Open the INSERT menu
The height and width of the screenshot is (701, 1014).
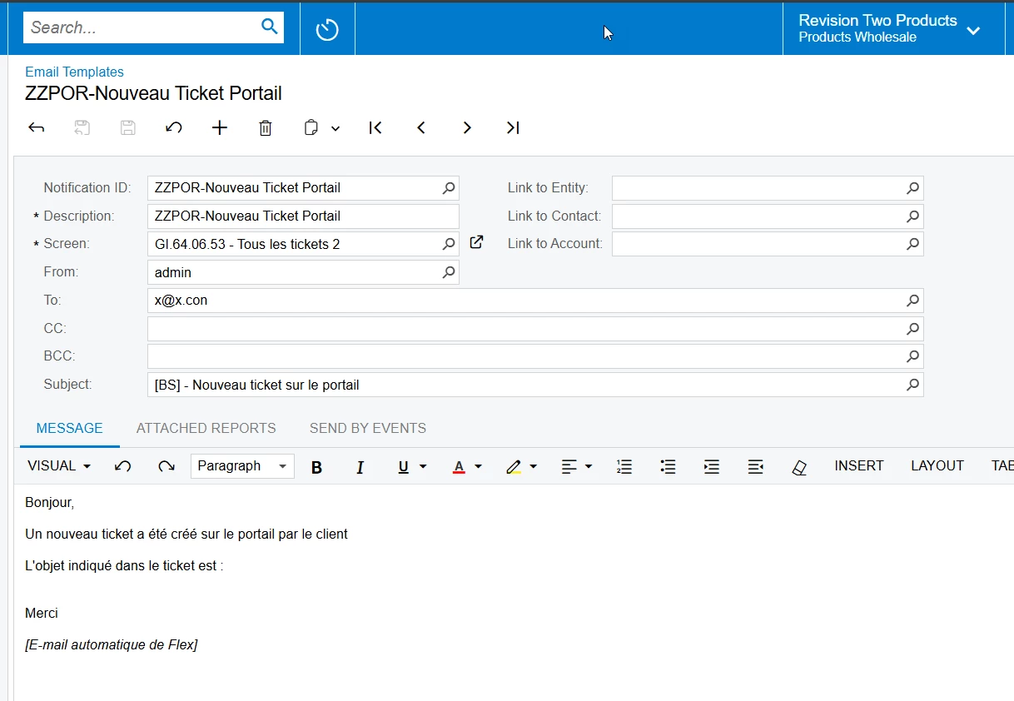point(859,466)
